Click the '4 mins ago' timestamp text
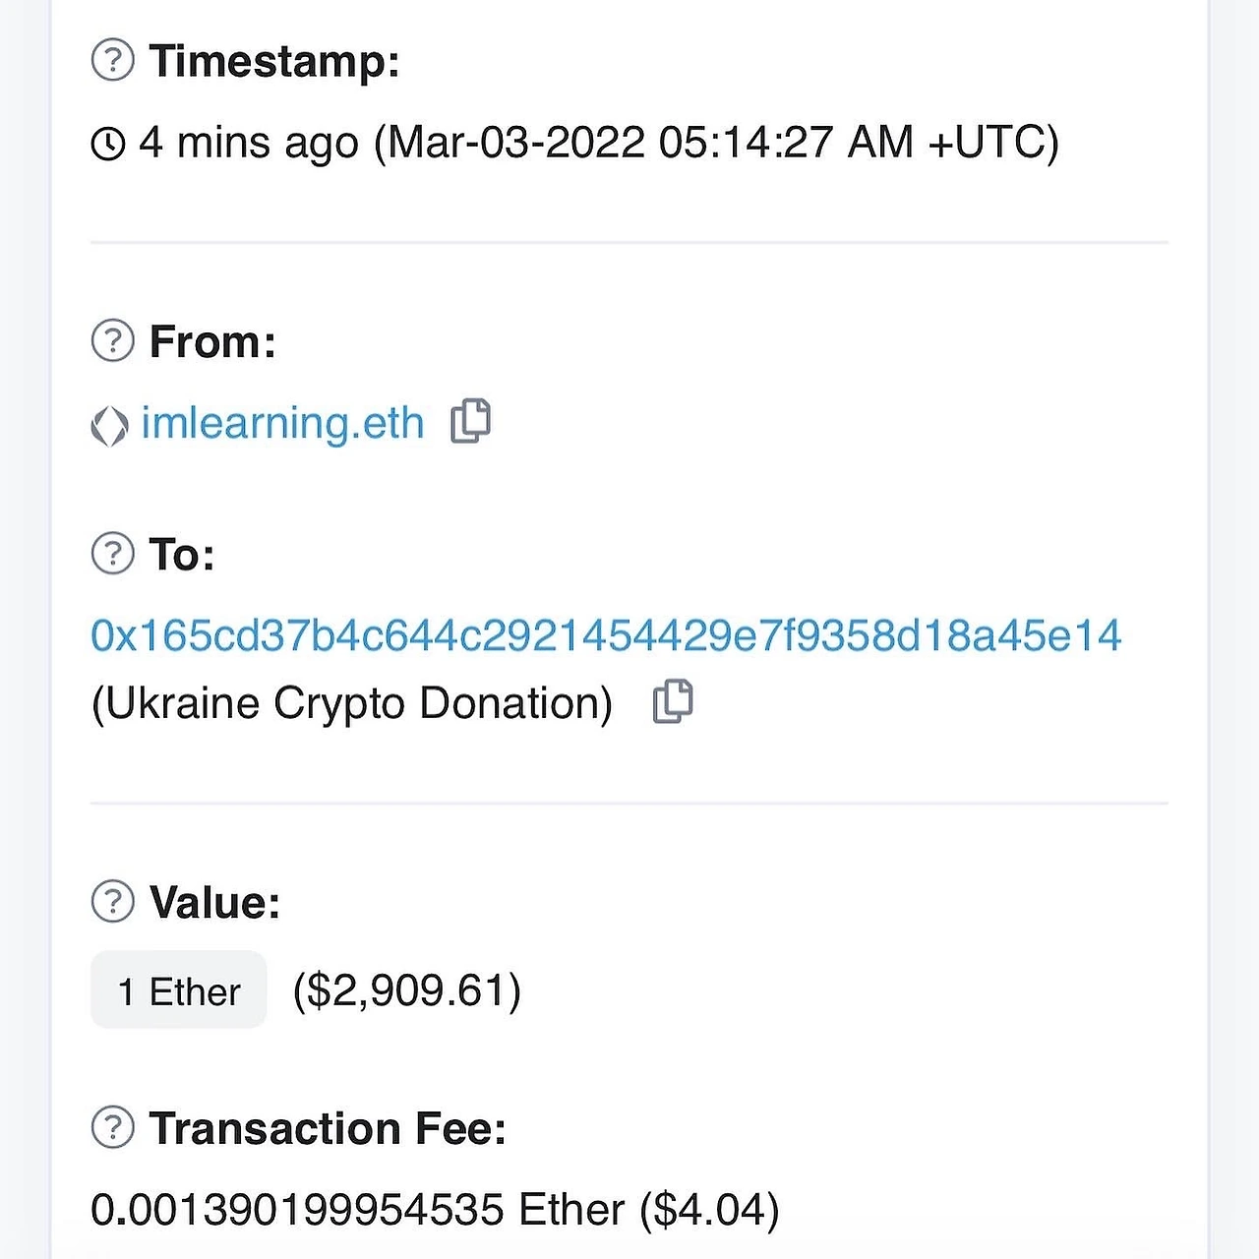Image resolution: width=1259 pixels, height=1259 pixels. point(248,144)
